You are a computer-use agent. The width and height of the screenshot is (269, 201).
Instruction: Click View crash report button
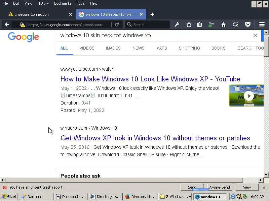(x=247, y=187)
